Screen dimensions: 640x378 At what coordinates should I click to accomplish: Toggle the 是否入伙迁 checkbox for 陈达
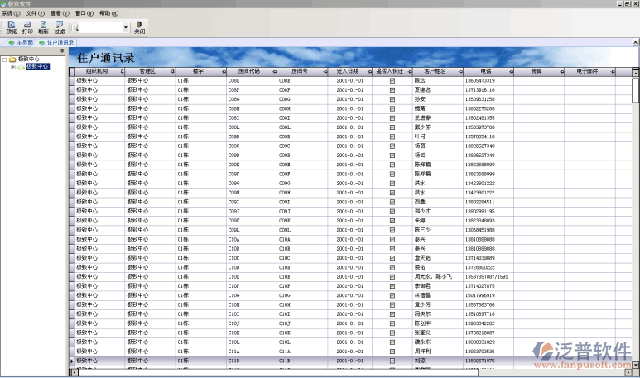click(392, 81)
